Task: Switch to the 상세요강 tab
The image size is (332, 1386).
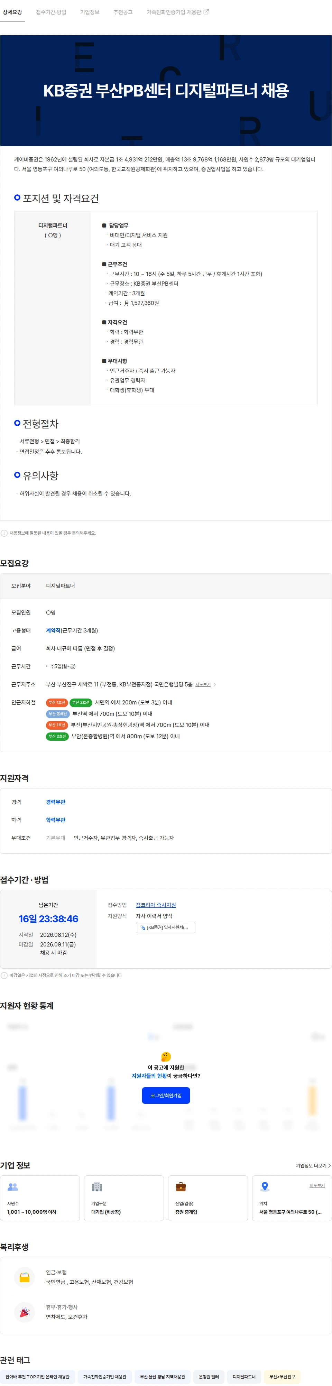Action: point(12,12)
